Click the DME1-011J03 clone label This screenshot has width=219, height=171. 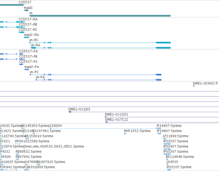pyautogui.click(x=79, y=109)
